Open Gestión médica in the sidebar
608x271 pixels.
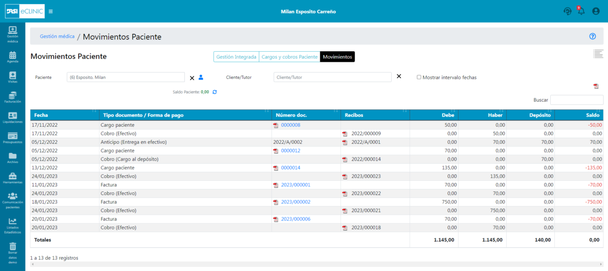tap(13, 34)
